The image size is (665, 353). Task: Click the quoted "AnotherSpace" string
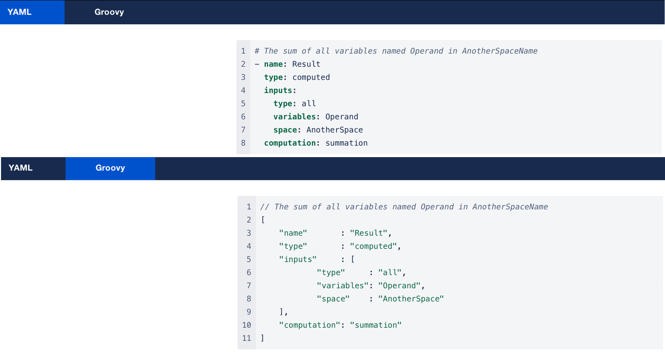coord(411,299)
